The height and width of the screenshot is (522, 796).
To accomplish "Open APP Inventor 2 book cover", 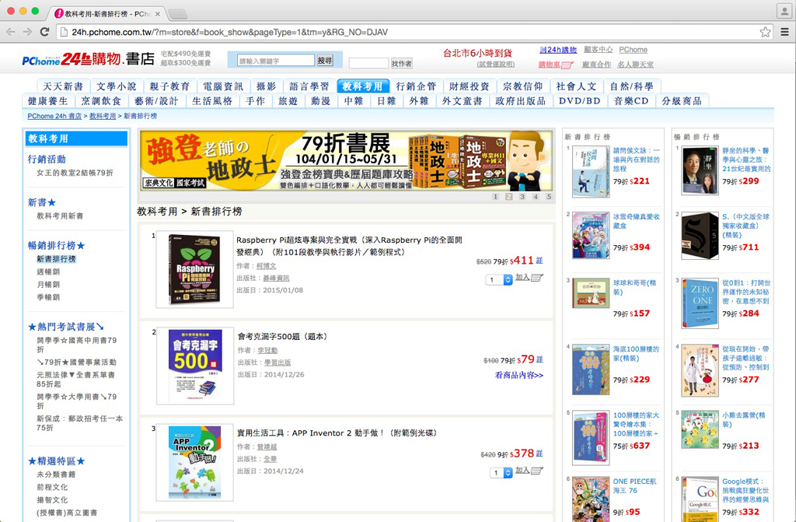I will pyautogui.click(x=194, y=462).
